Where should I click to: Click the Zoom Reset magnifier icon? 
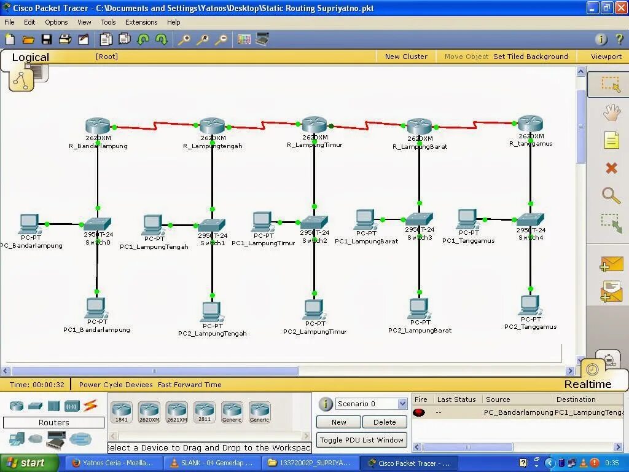(x=203, y=39)
